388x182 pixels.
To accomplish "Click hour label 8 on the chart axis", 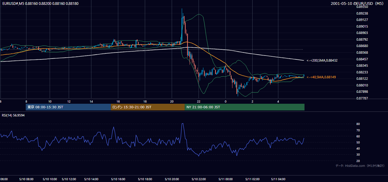I will click(x=26, y=101).
